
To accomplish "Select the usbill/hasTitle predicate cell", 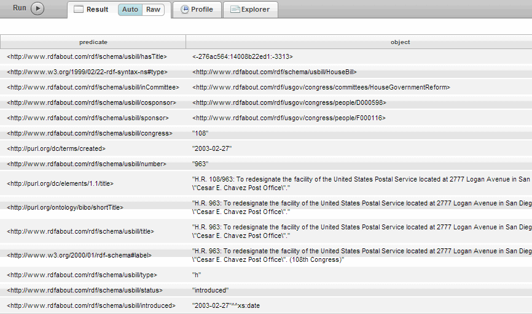I will (x=87, y=57).
